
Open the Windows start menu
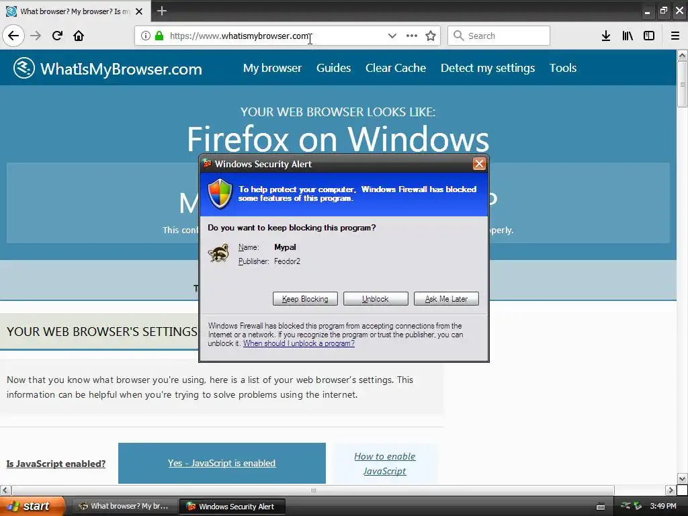point(32,506)
